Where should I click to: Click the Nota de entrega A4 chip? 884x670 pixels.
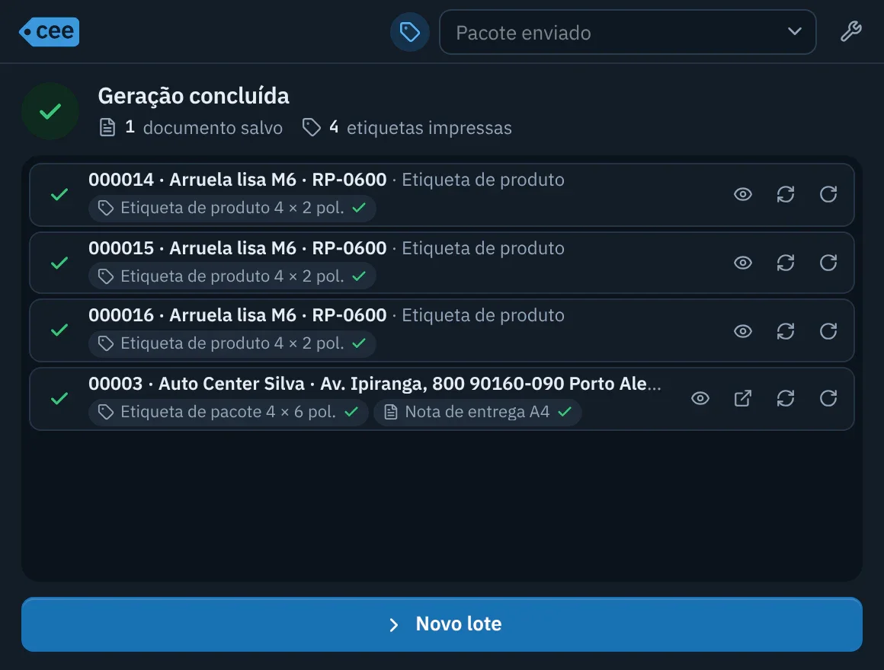tap(477, 412)
